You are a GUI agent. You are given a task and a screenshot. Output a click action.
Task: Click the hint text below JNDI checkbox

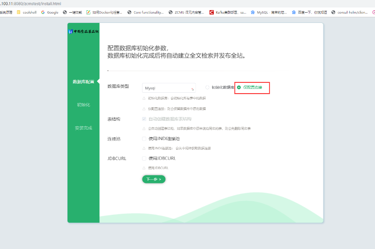pos(180,148)
